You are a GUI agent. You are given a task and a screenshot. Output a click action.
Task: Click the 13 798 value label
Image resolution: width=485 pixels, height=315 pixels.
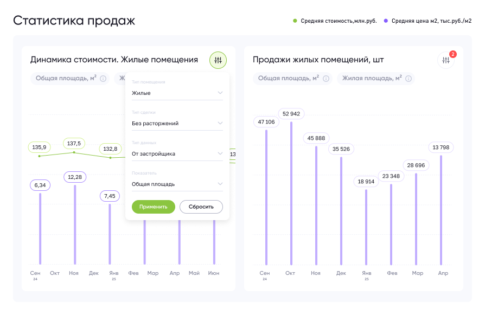click(441, 147)
